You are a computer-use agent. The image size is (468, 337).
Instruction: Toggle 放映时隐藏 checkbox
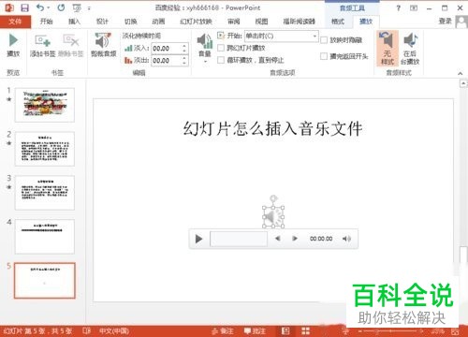324,40
